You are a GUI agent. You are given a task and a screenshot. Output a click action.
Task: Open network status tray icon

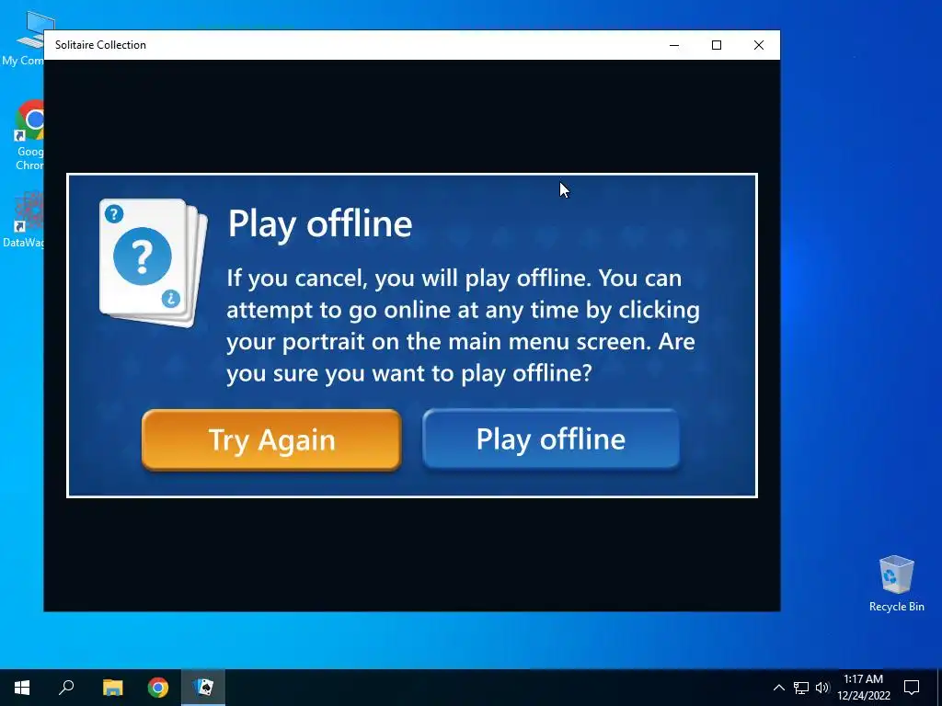pos(801,688)
